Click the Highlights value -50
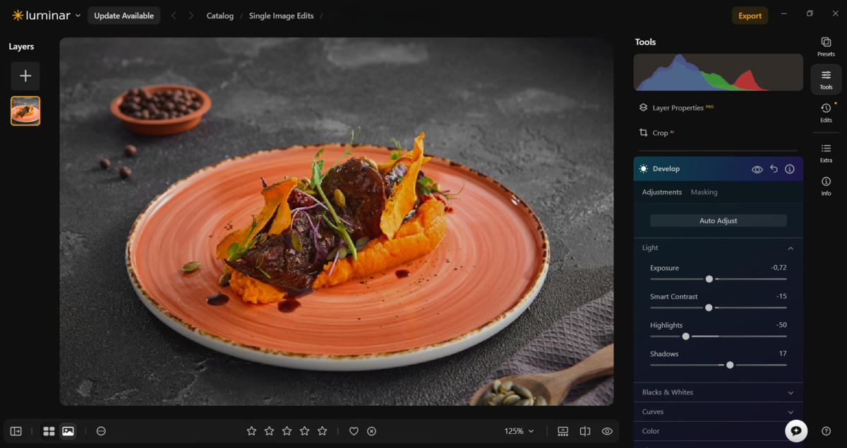 coord(781,325)
